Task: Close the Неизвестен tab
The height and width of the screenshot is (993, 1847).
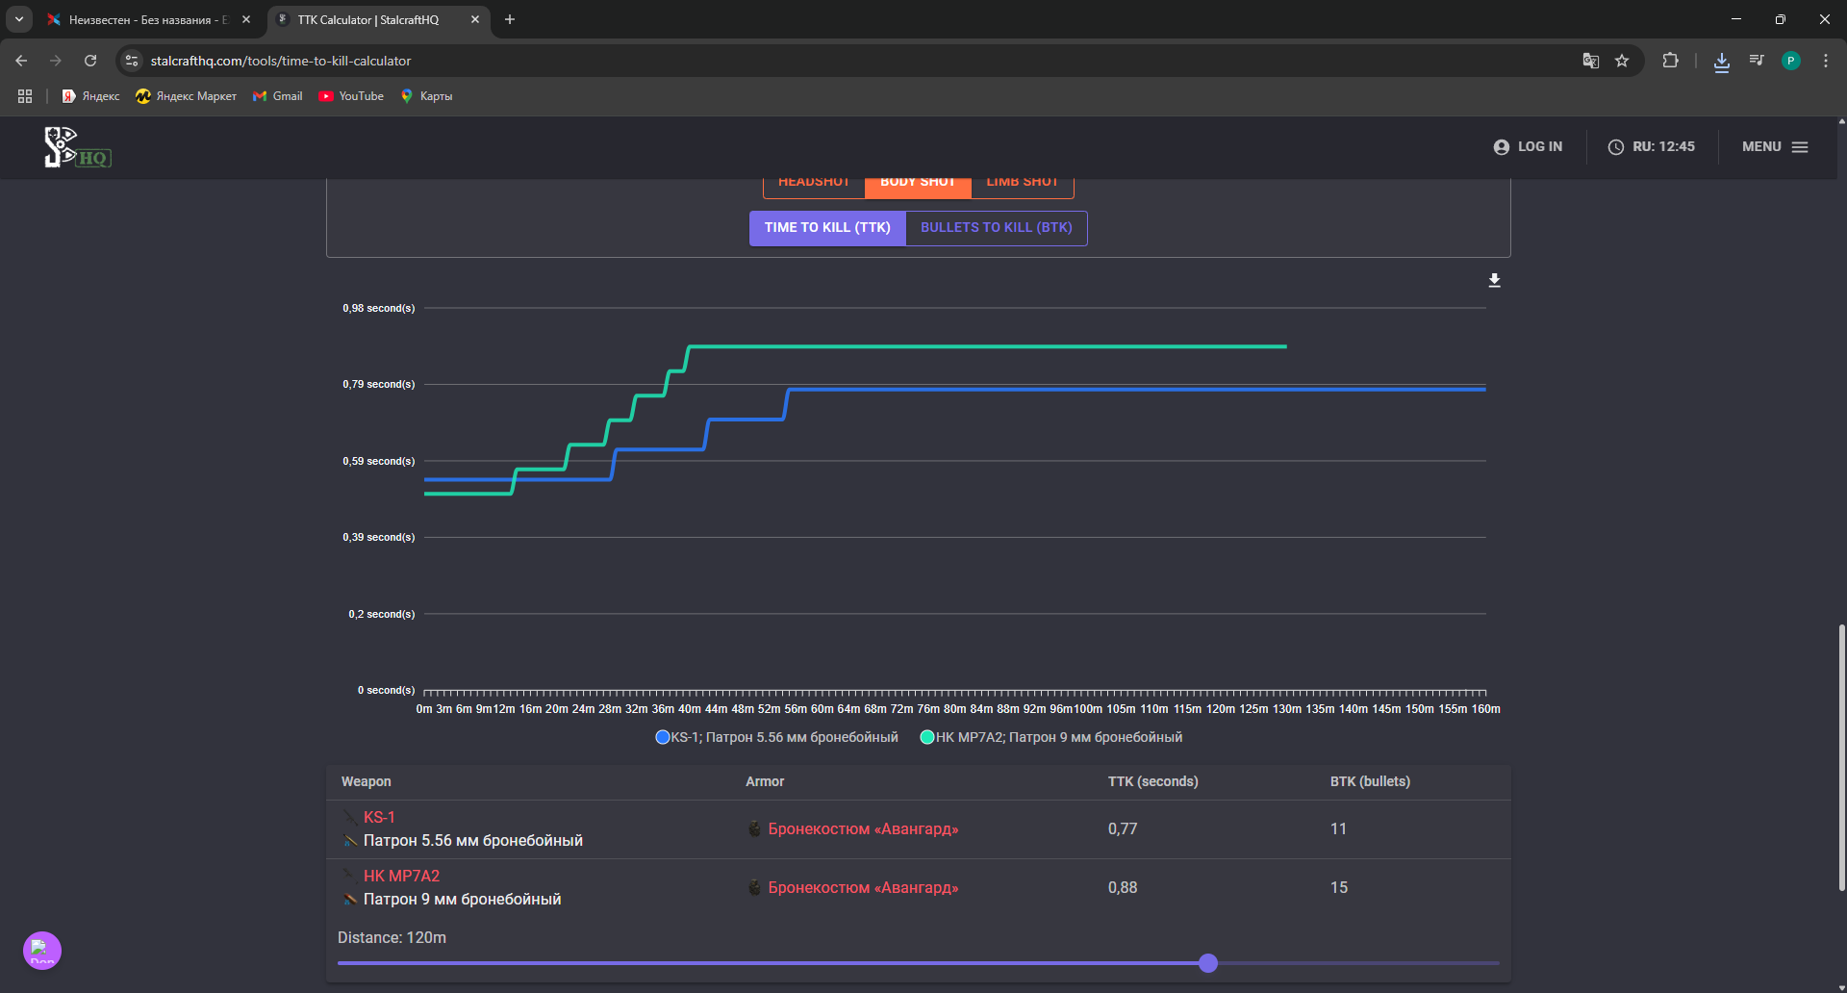Action: [246, 19]
